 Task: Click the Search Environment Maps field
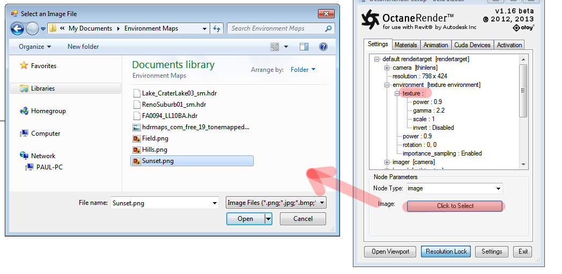point(281,28)
